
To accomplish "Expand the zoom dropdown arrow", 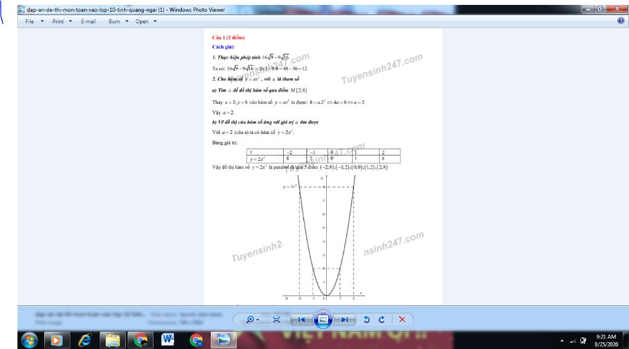I will tap(257, 320).
